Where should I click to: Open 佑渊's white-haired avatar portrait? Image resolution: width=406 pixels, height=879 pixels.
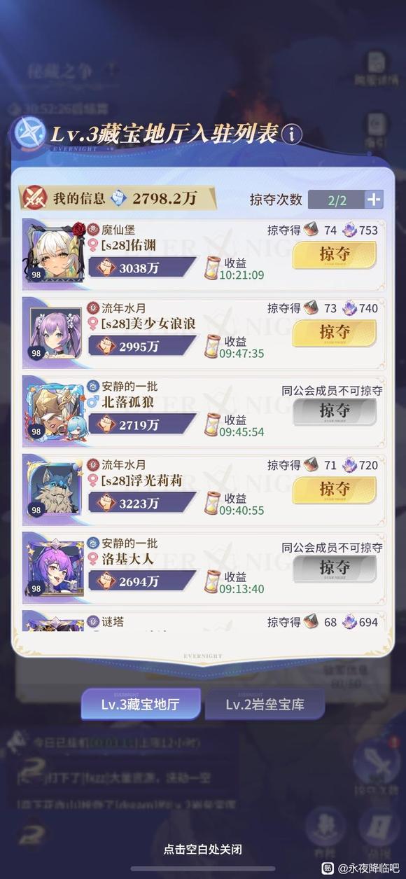(55, 251)
